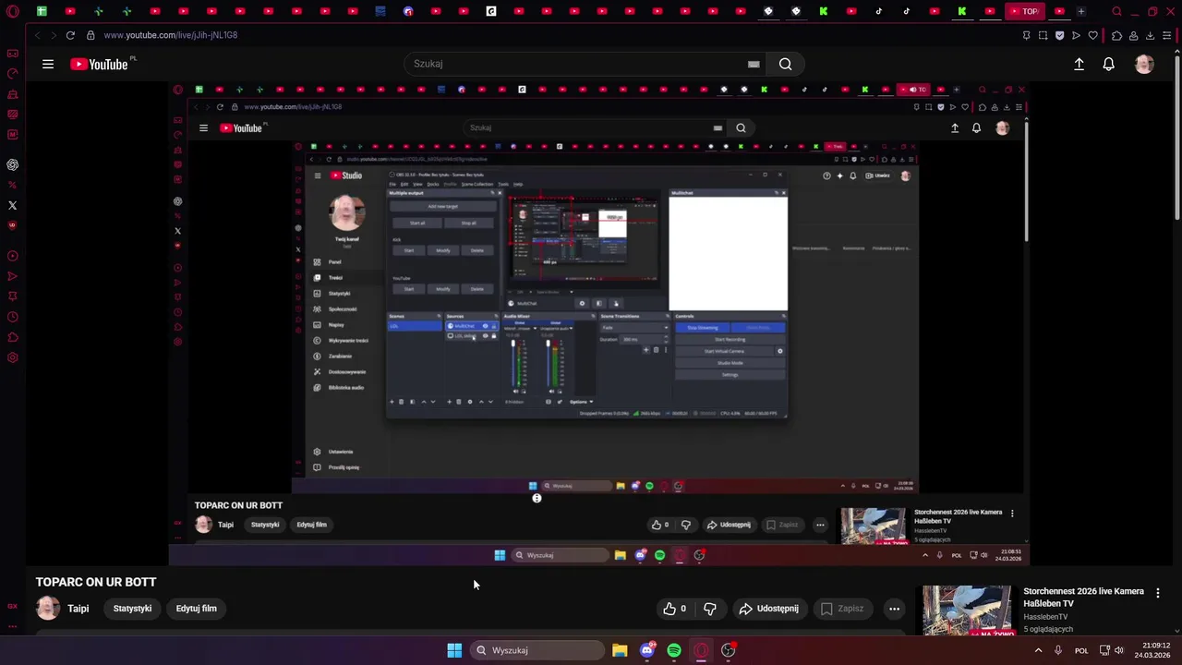The width and height of the screenshot is (1182, 665).
Task: Click the percent deals sidebar icon
Action: click(13, 186)
